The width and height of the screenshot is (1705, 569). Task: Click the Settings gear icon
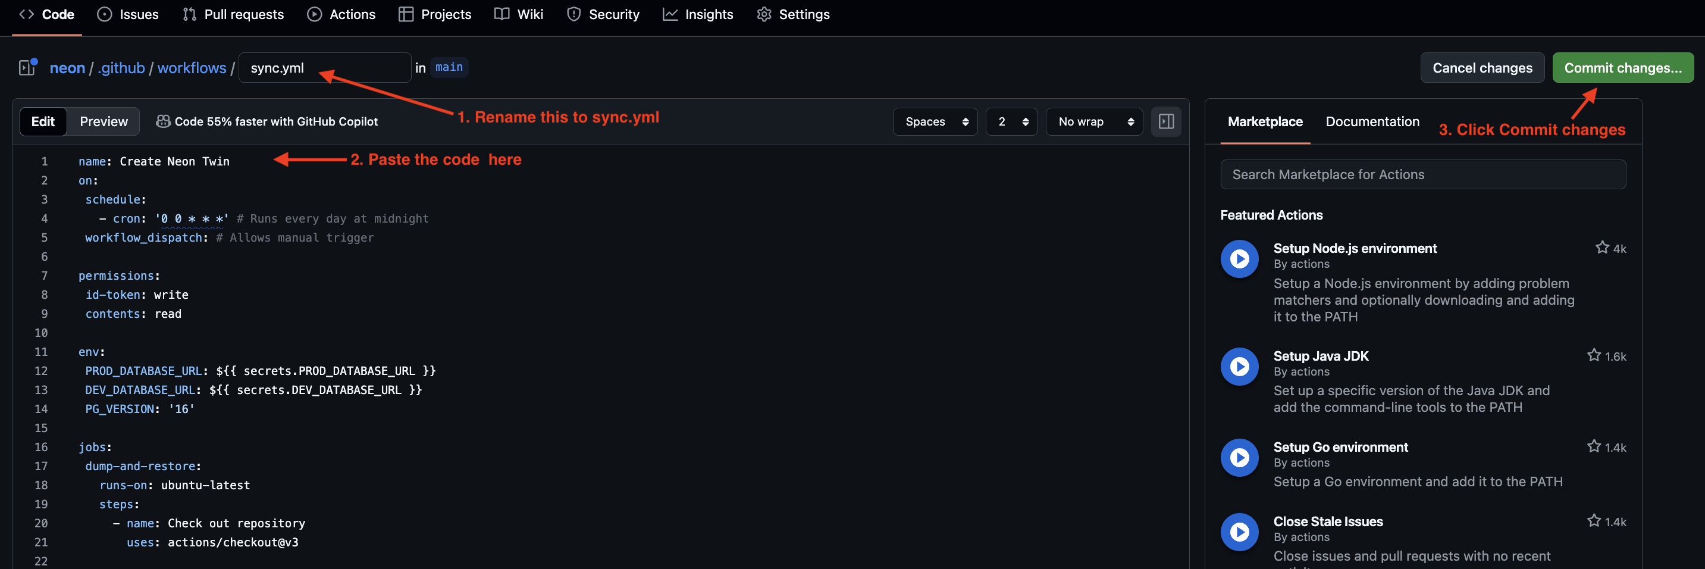point(764,14)
